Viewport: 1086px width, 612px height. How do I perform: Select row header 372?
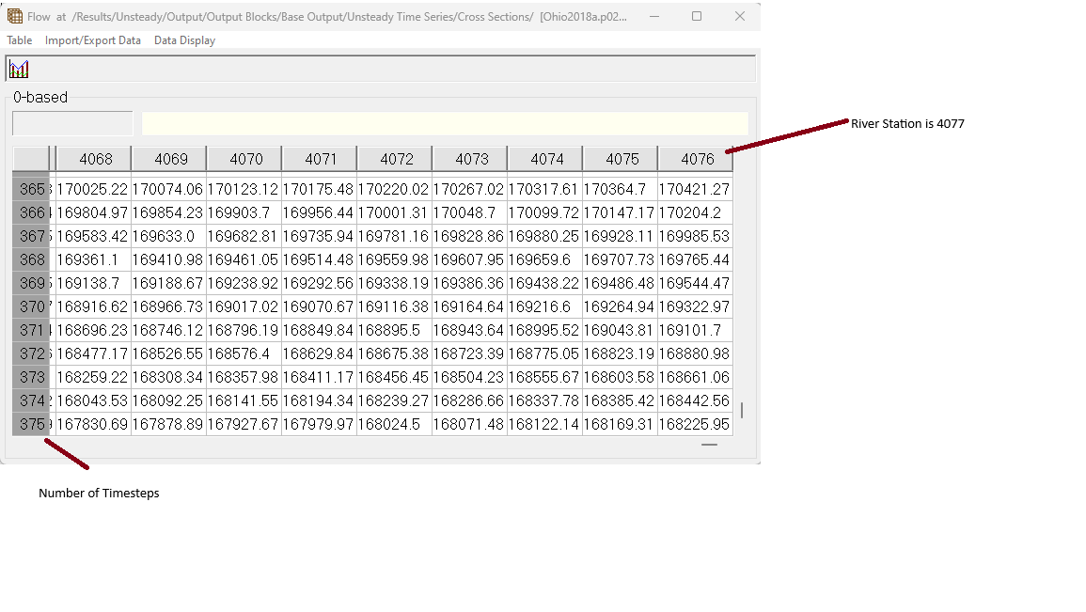click(31, 353)
